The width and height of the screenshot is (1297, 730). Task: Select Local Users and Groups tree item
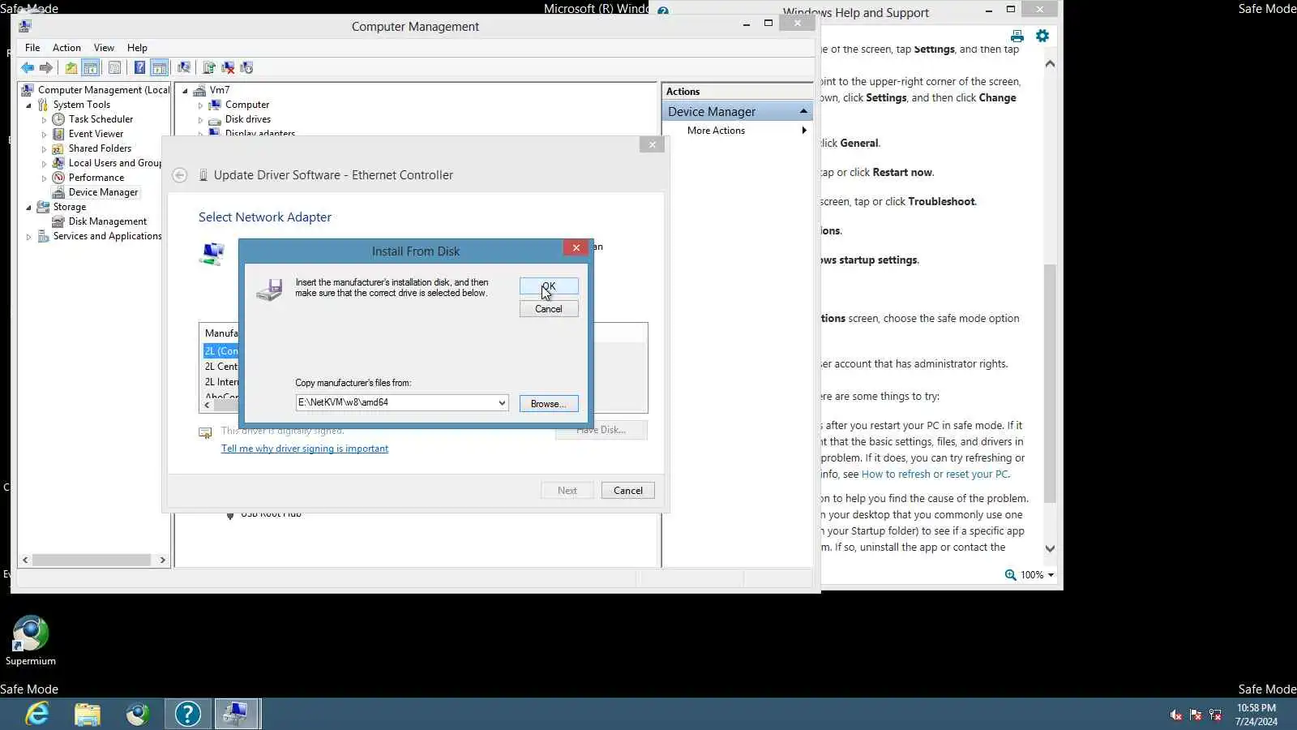[115, 163]
